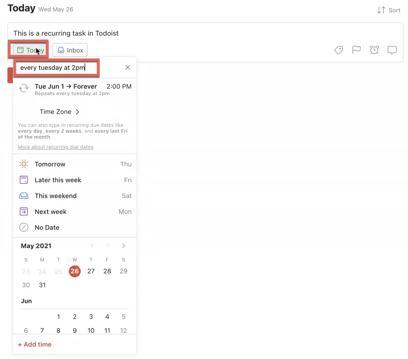This screenshot has height=359, width=408.
Task: Click the Wed May 26 date text
Action: [56, 10]
